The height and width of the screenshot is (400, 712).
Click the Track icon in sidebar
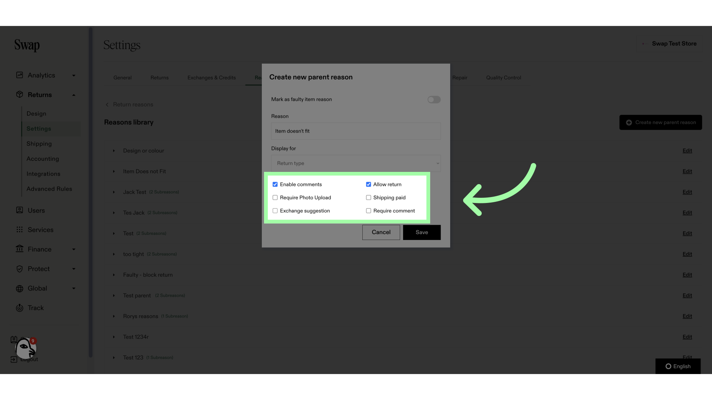click(20, 308)
